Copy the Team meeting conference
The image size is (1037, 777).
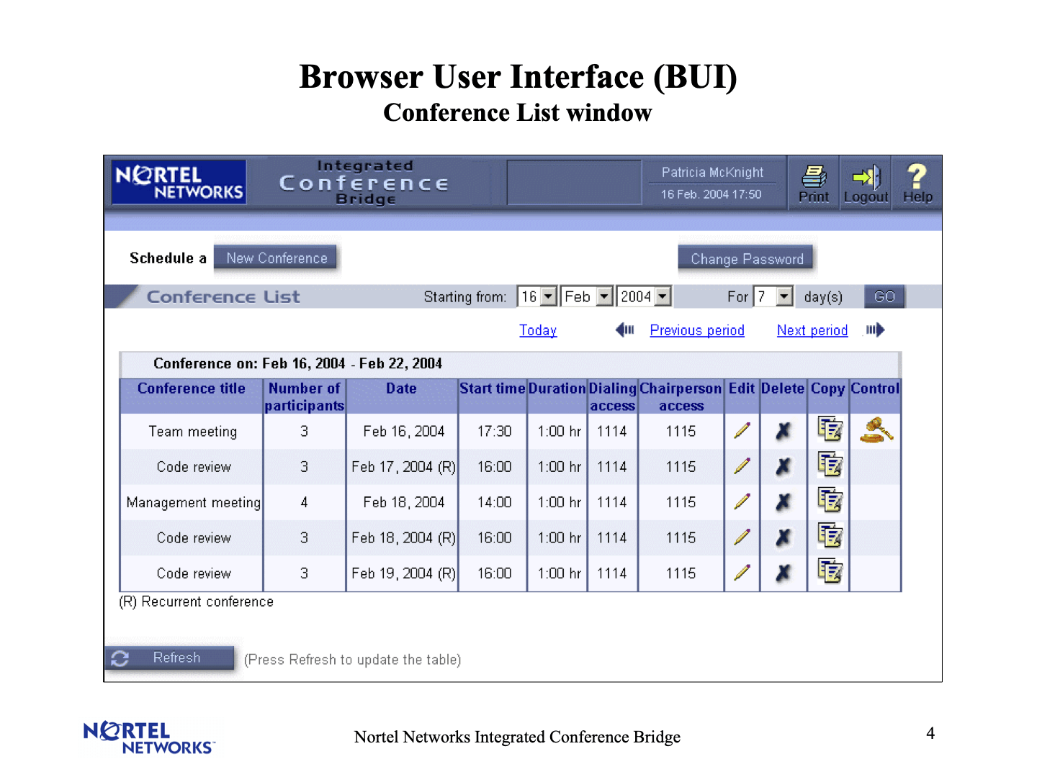[830, 430]
